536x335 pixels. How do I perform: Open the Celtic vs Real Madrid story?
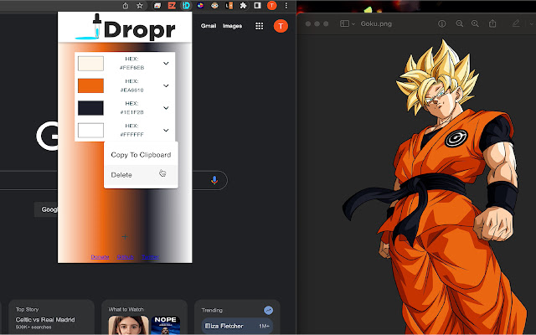tap(45, 320)
